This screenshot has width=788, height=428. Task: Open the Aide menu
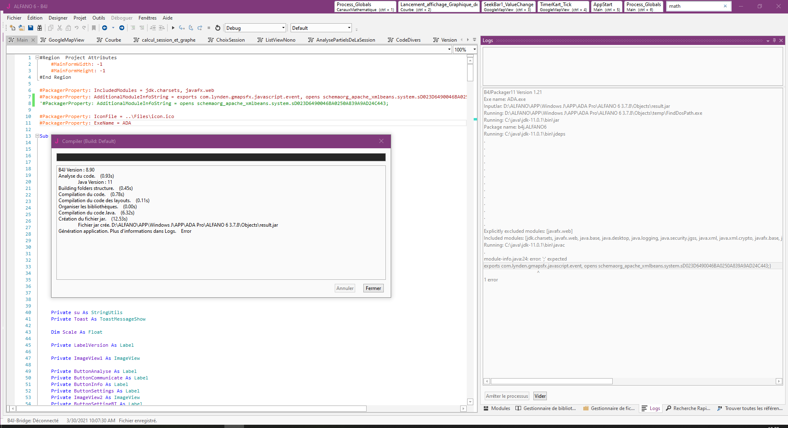[x=168, y=18]
